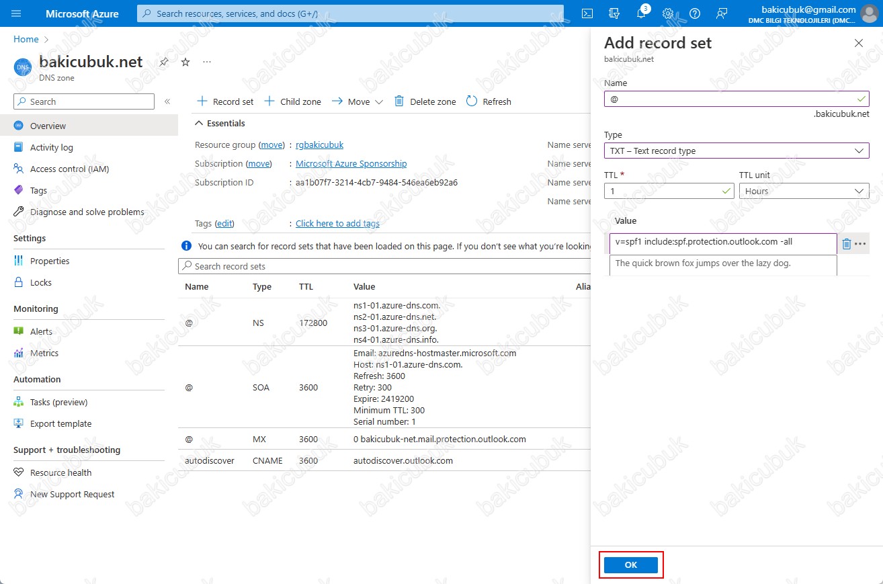Focus the sidebar Search box

84,101
